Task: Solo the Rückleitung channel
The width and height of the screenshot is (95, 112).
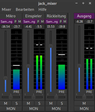Action: (62, 103)
